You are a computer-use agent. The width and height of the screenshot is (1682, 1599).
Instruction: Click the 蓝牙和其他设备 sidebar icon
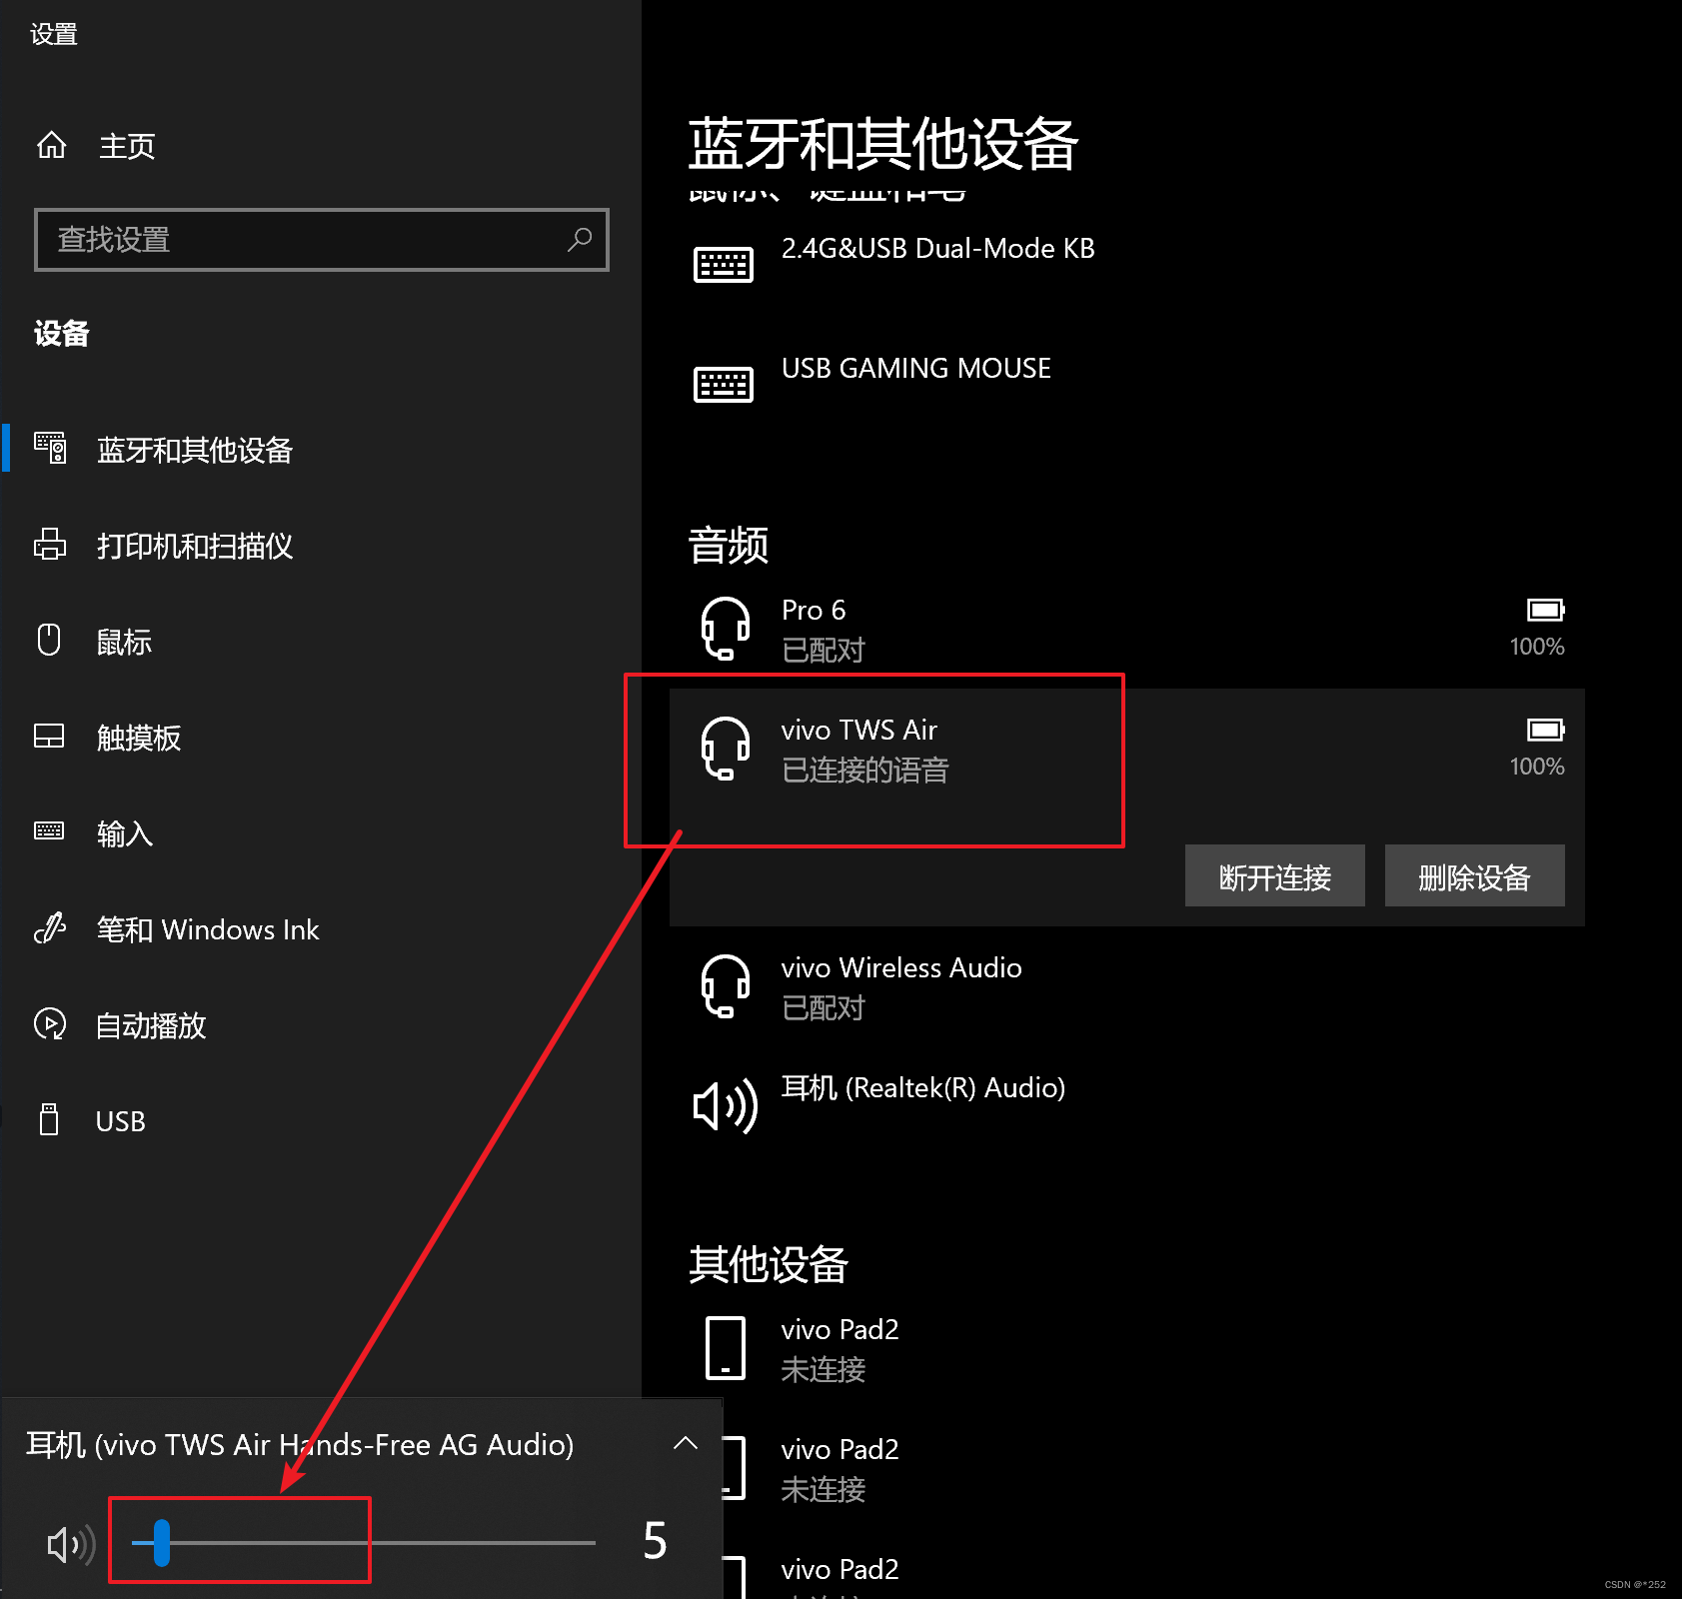click(50, 448)
